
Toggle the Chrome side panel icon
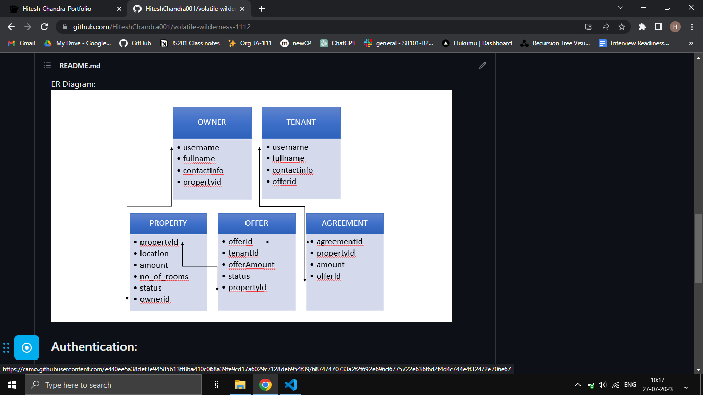pos(658,27)
